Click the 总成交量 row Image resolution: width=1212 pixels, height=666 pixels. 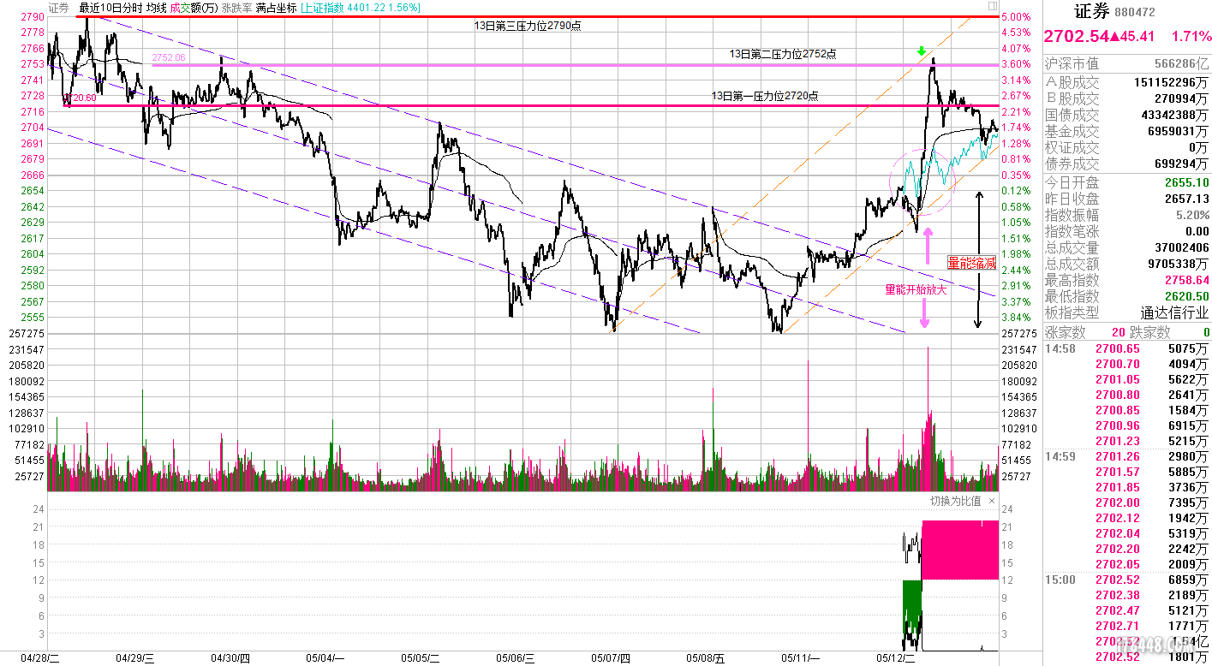(1127, 248)
